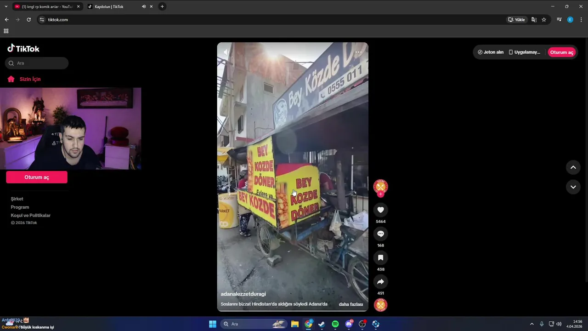Viewport: 588px width, 331px height.
Task: Open Windows Start menu
Action: click(x=213, y=324)
